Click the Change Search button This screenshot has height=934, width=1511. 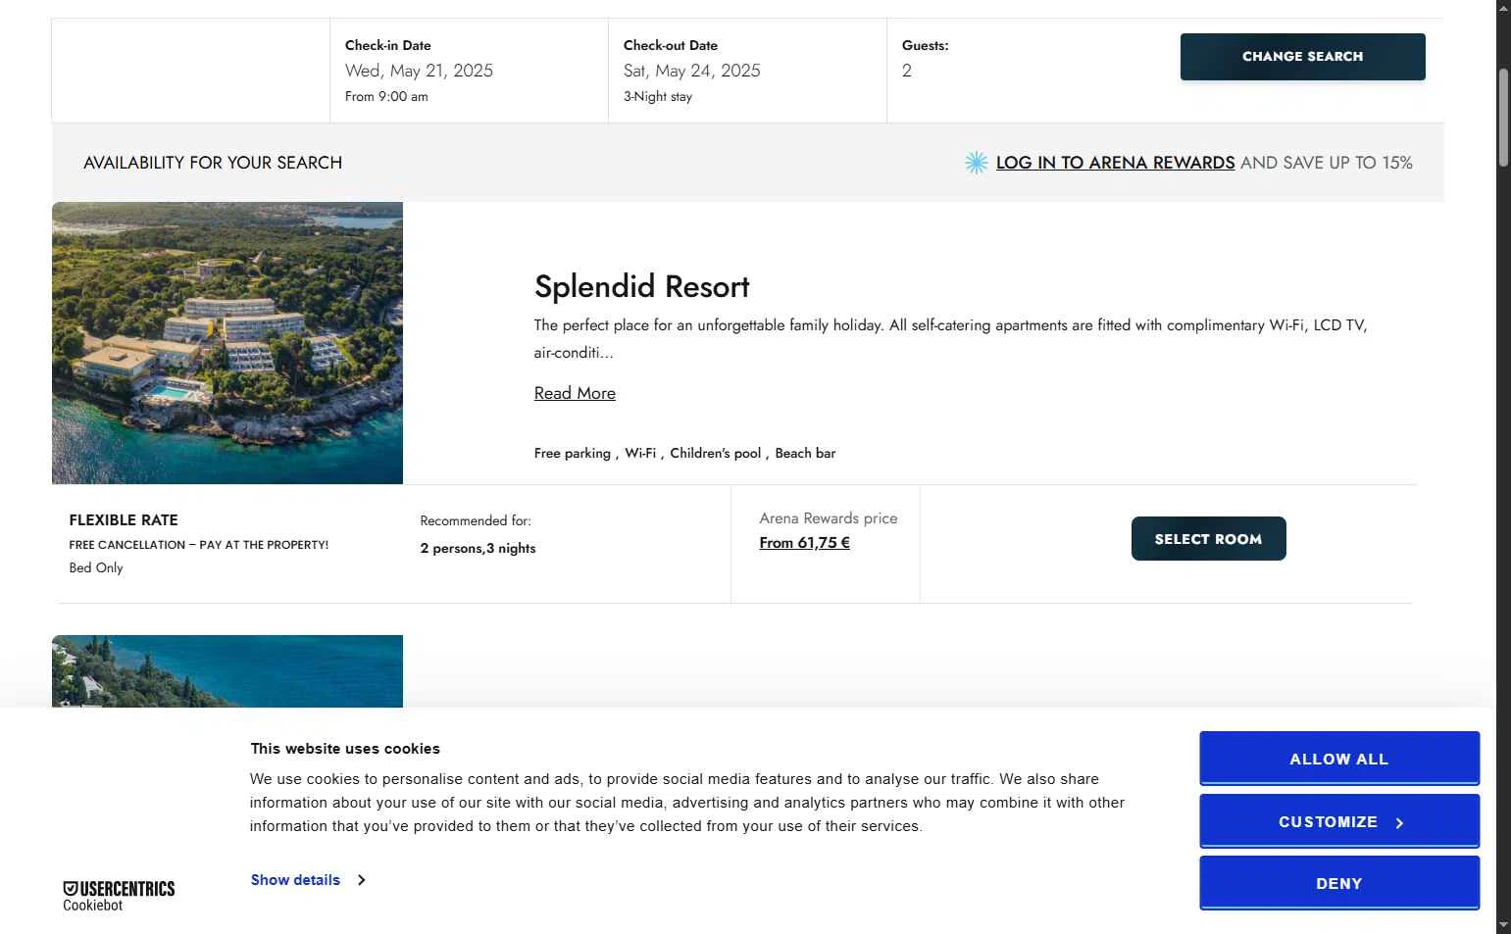coord(1302,57)
